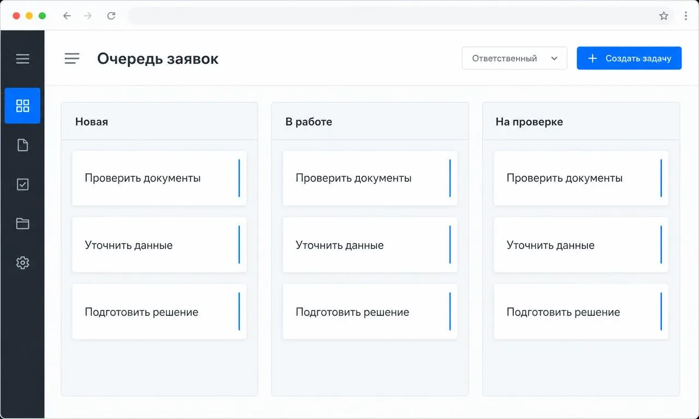Screen dimensions: 699x419
Task: Open Проверить документы card in Новая column
Action: pyautogui.click(x=159, y=178)
